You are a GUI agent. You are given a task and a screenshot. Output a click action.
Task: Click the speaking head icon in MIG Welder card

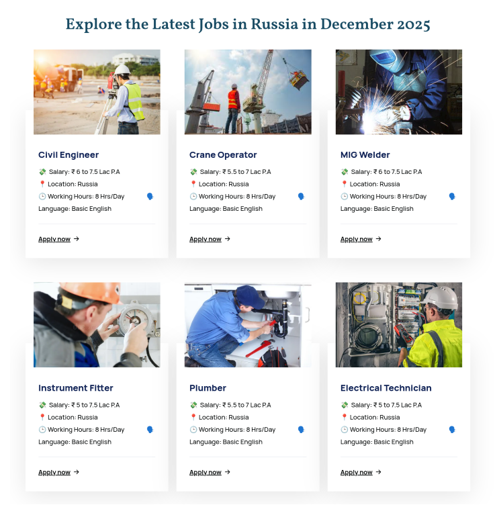(452, 197)
